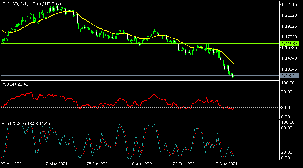Click the last candlestick on the chart

pos(234,76)
